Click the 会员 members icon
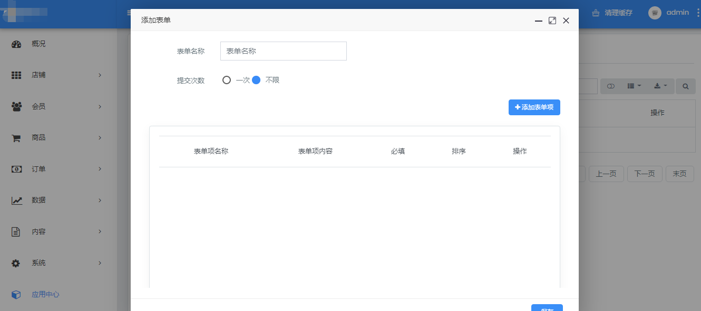Screen dimensions: 701x311 click(x=16, y=106)
